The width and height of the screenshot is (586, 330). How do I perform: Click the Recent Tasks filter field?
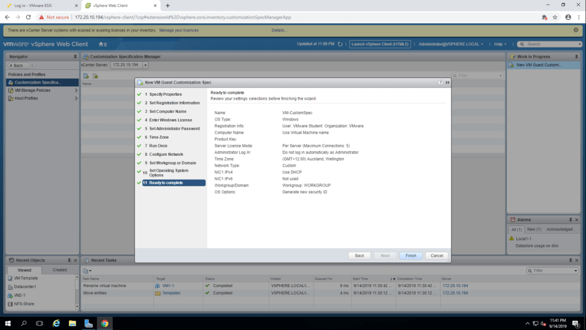point(552,270)
